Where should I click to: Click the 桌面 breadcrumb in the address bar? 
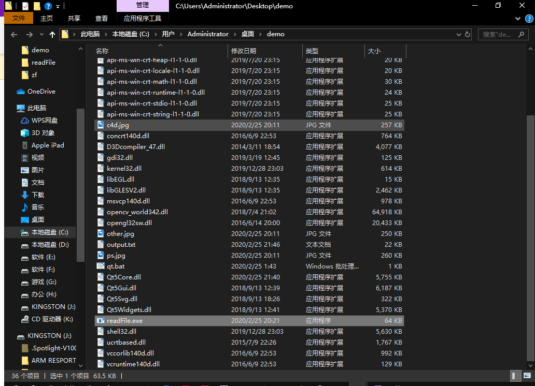click(x=248, y=34)
